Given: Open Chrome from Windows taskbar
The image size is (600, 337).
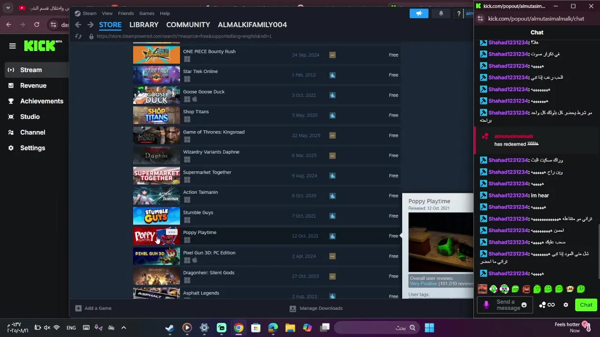Looking at the screenshot, I should 239,328.
